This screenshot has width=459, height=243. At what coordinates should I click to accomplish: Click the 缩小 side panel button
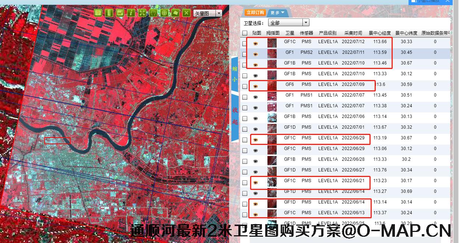tap(235, 74)
